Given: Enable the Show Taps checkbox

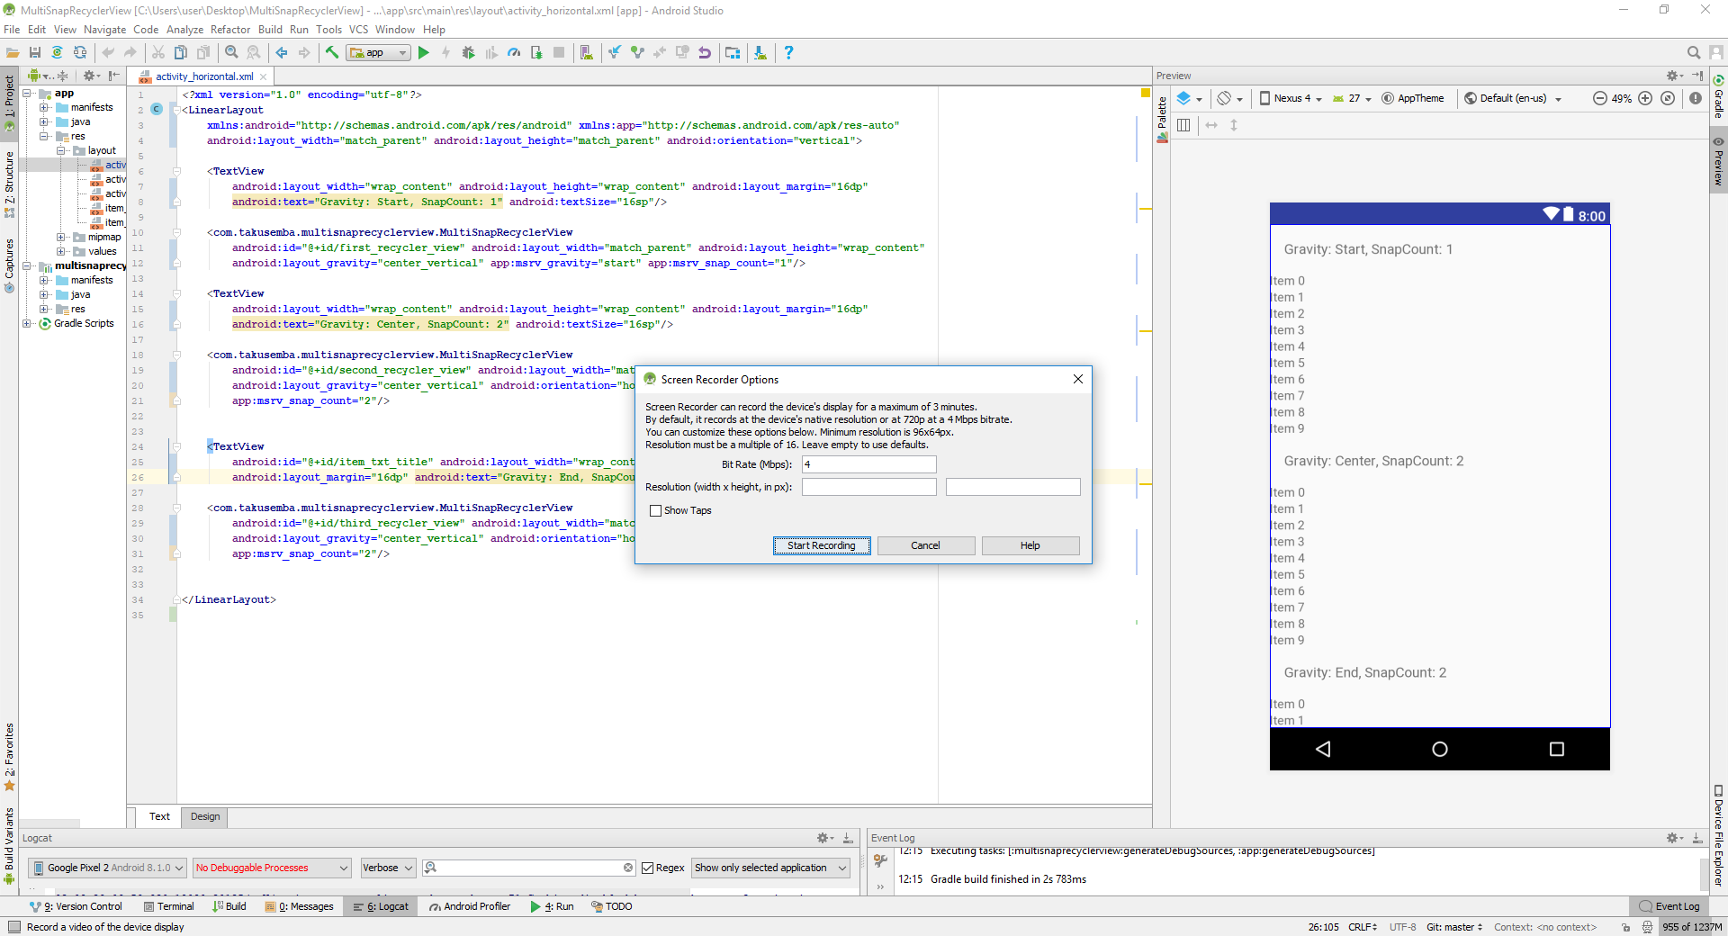Looking at the screenshot, I should [x=655, y=510].
